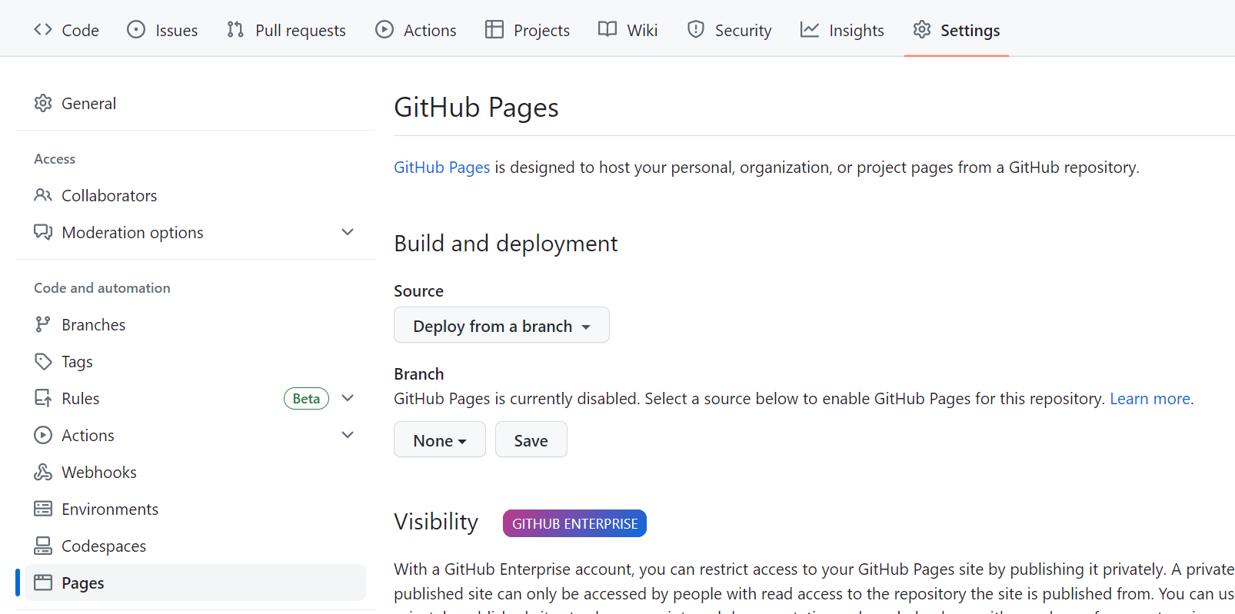This screenshot has height=614, width=1235.
Task: Switch to the Wiki tab
Action: pos(627,30)
